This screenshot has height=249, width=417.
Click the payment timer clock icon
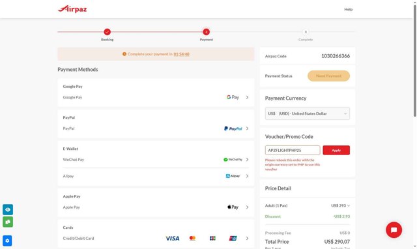click(x=124, y=54)
